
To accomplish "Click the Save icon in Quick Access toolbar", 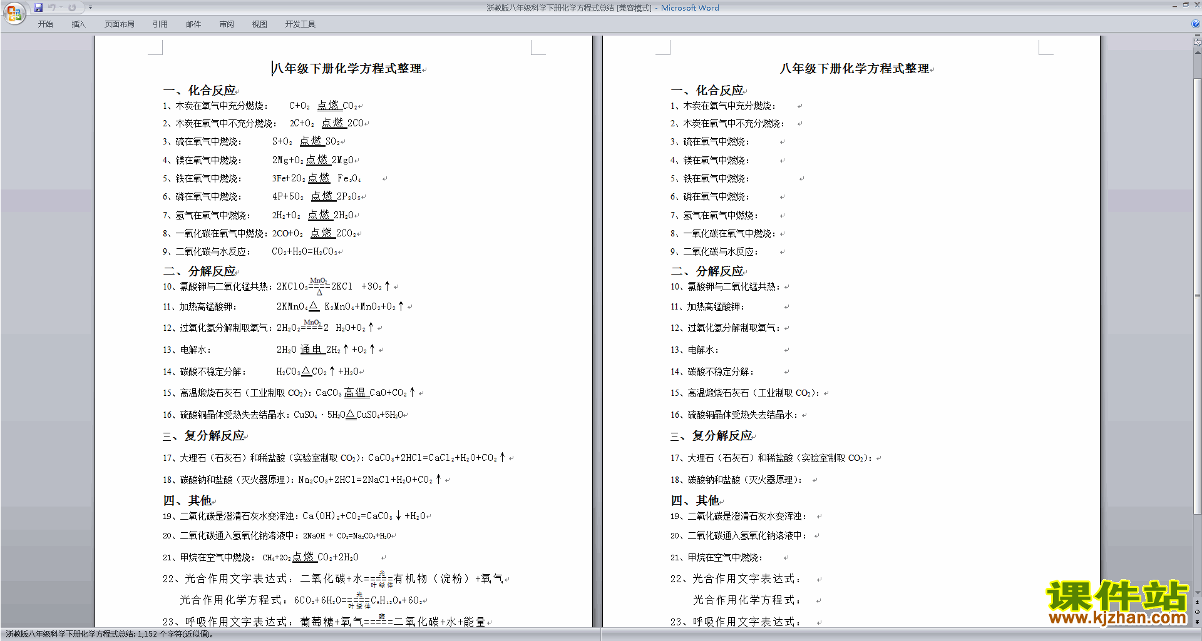I will coord(38,8).
